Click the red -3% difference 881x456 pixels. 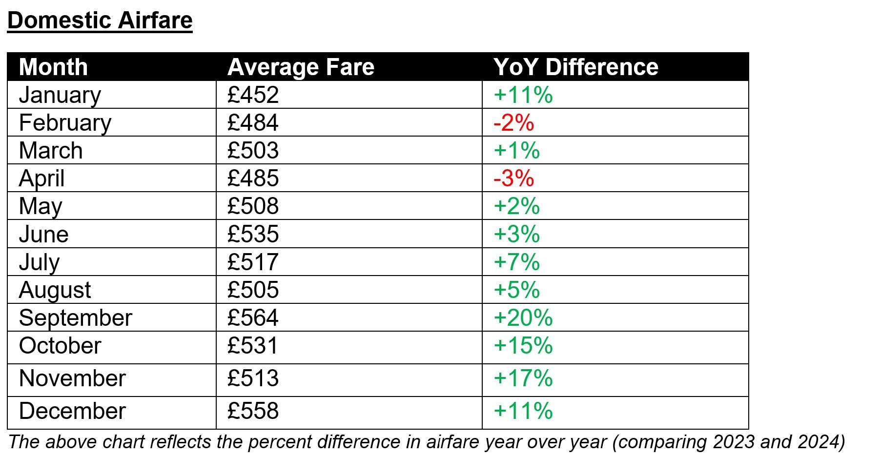point(513,178)
